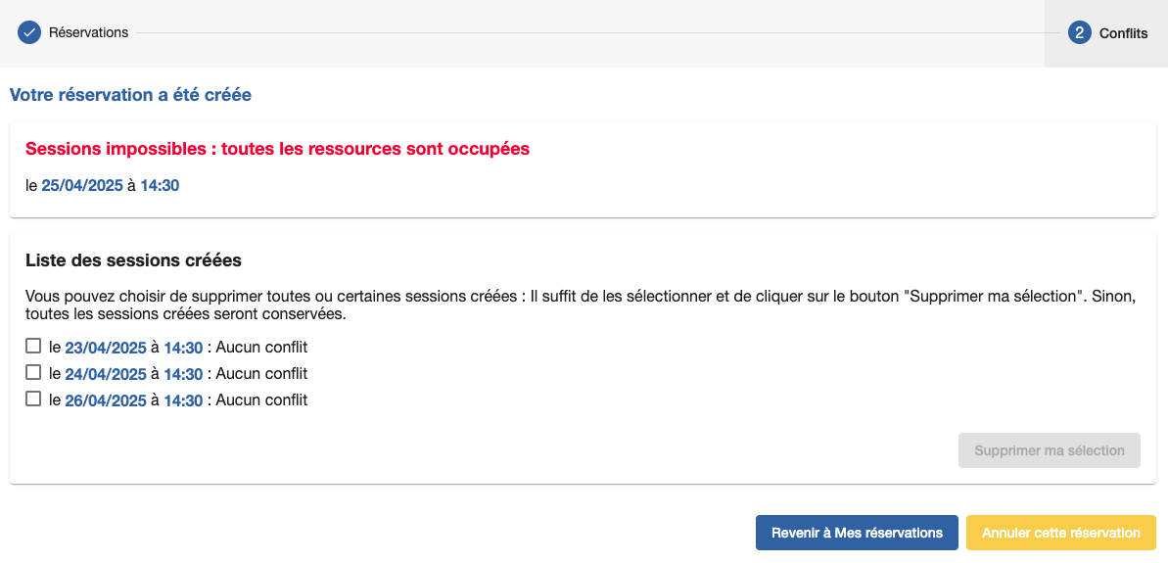Click Revenir à Mes réservations

857,533
